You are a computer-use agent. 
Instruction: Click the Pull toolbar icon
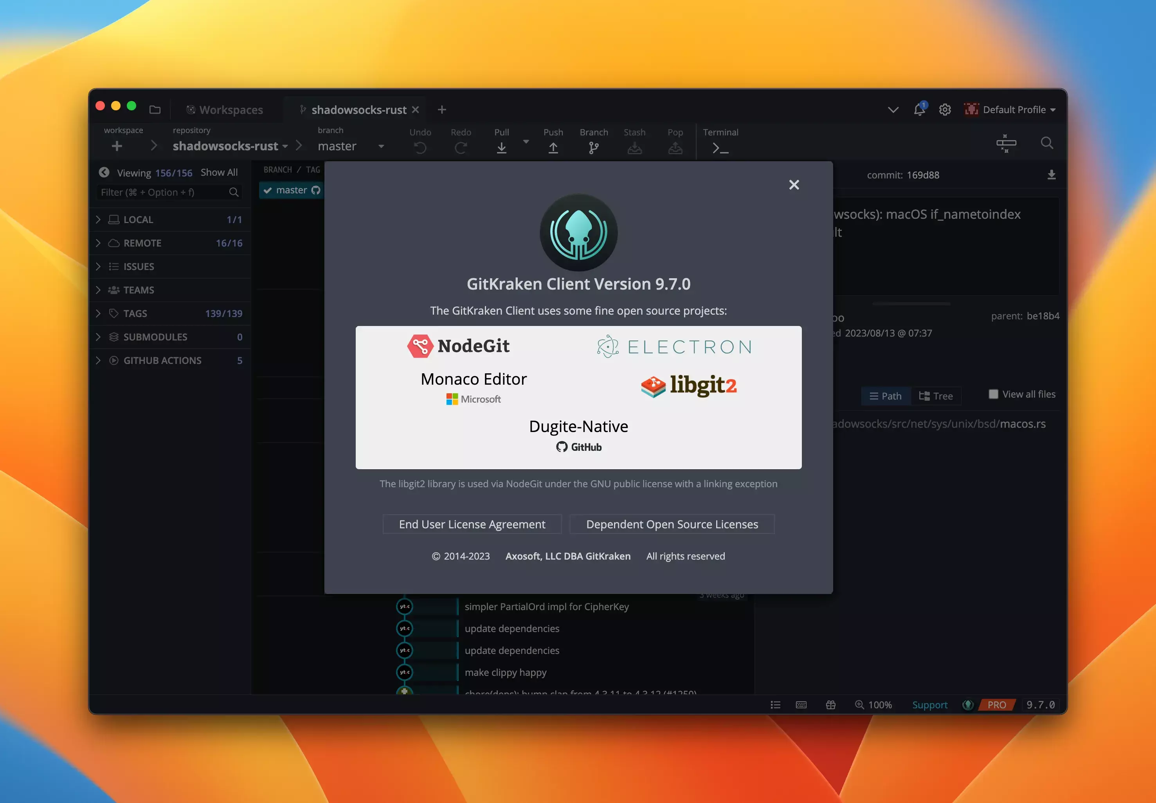click(501, 147)
